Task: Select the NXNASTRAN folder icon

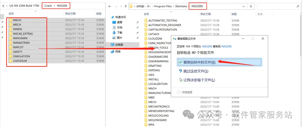Action: 10,43
